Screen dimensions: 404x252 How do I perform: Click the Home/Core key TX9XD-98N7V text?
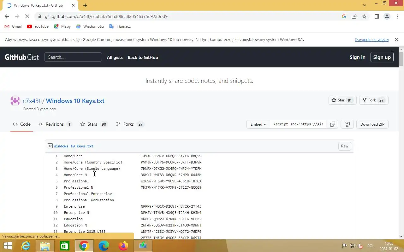[171, 156]
